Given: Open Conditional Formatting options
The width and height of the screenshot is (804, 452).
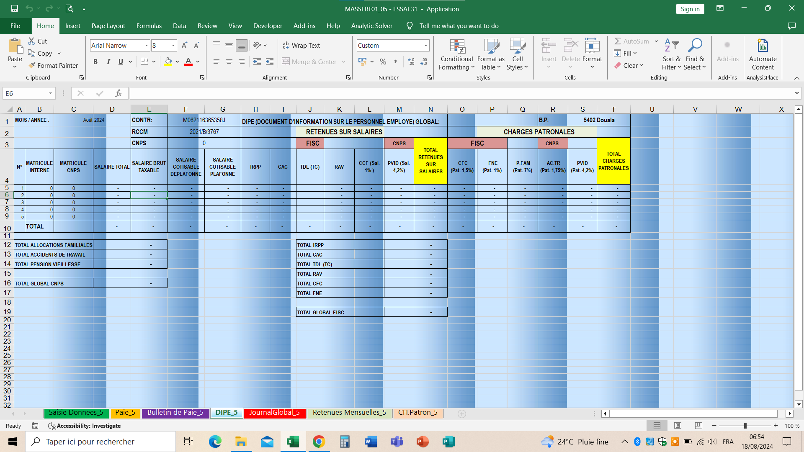Looking at the screenshot, I should coord(456,54).
